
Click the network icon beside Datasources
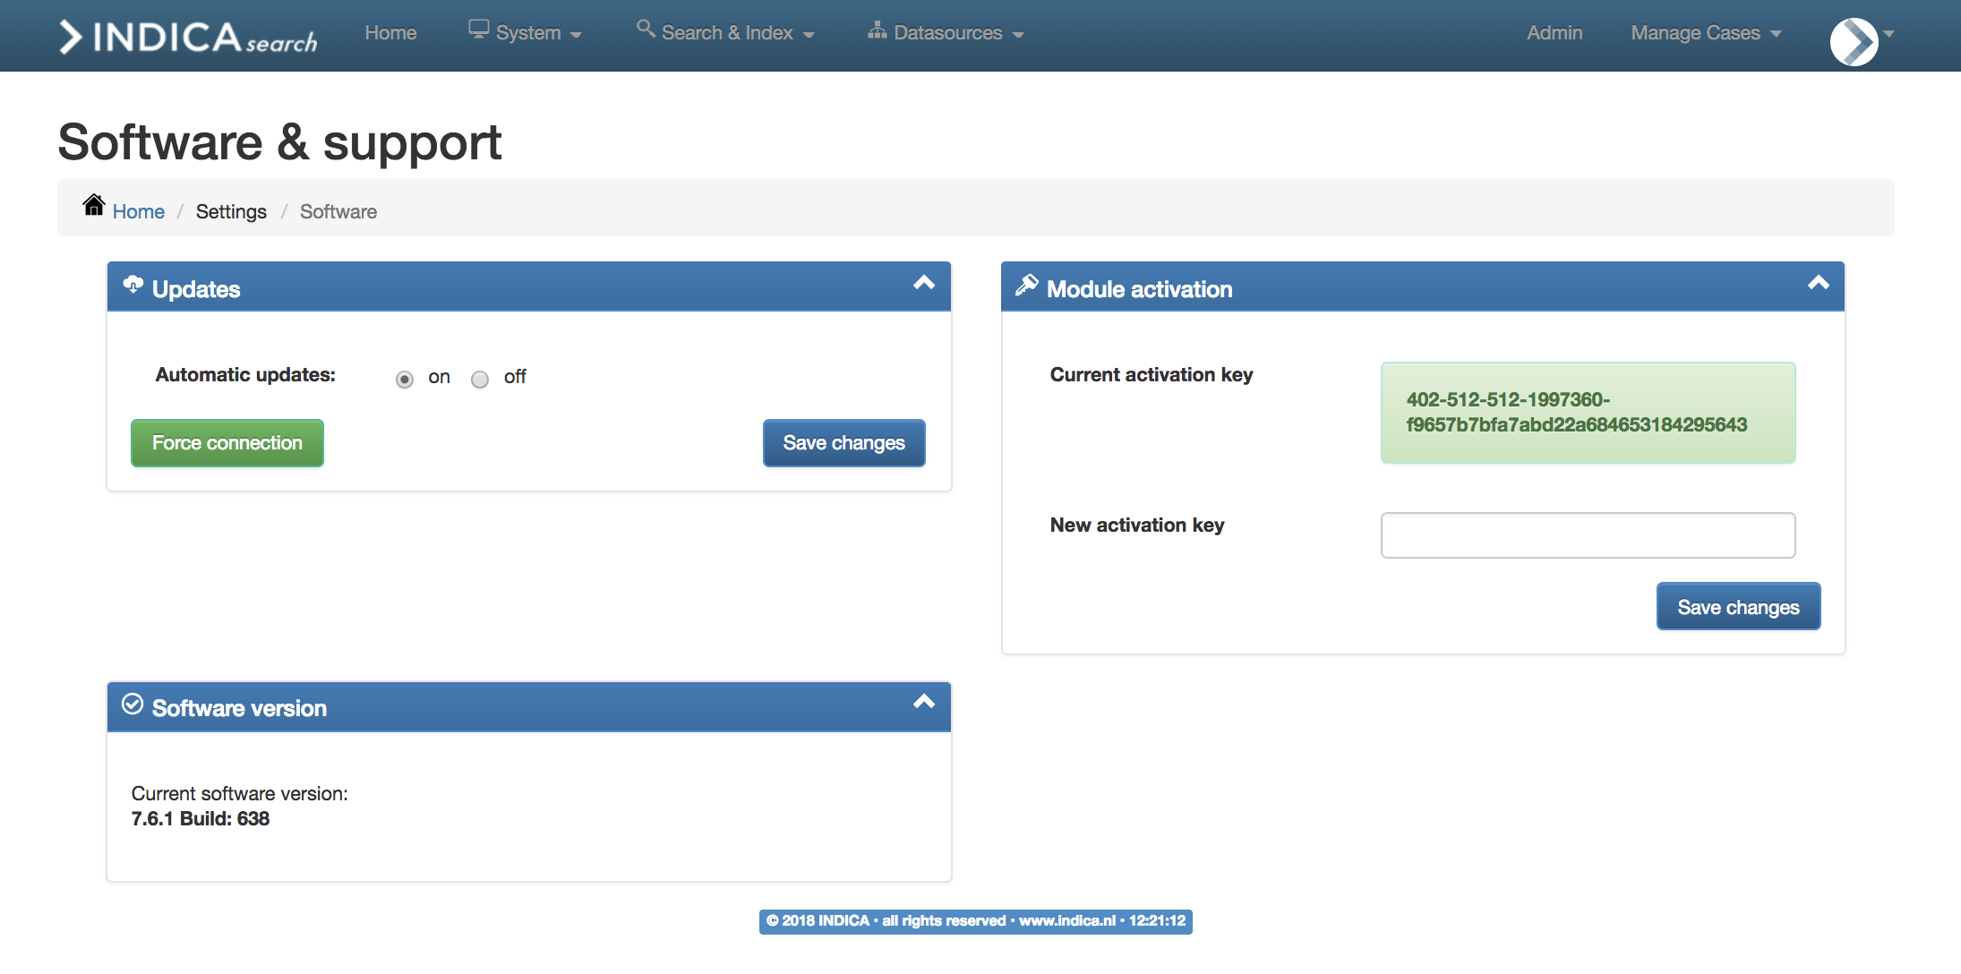pyautogui.click(x=877, y=30)
